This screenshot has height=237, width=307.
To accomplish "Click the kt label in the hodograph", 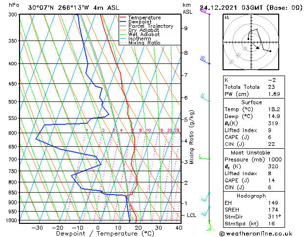I will pos(227,18).
